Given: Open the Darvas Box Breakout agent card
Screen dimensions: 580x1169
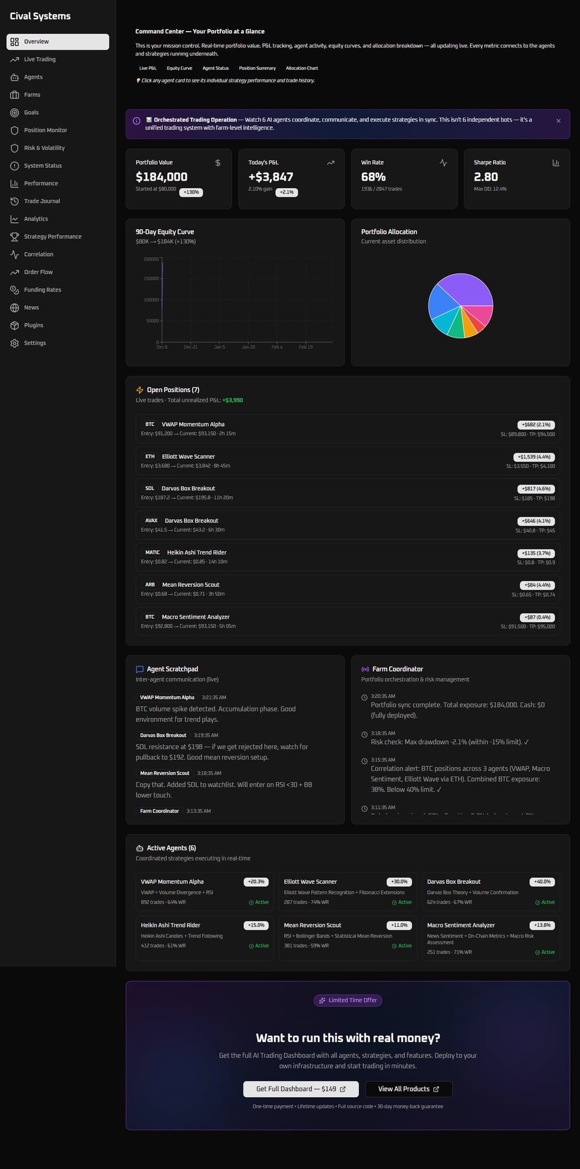Looking at the screenshot, I should tap(491, 891).
